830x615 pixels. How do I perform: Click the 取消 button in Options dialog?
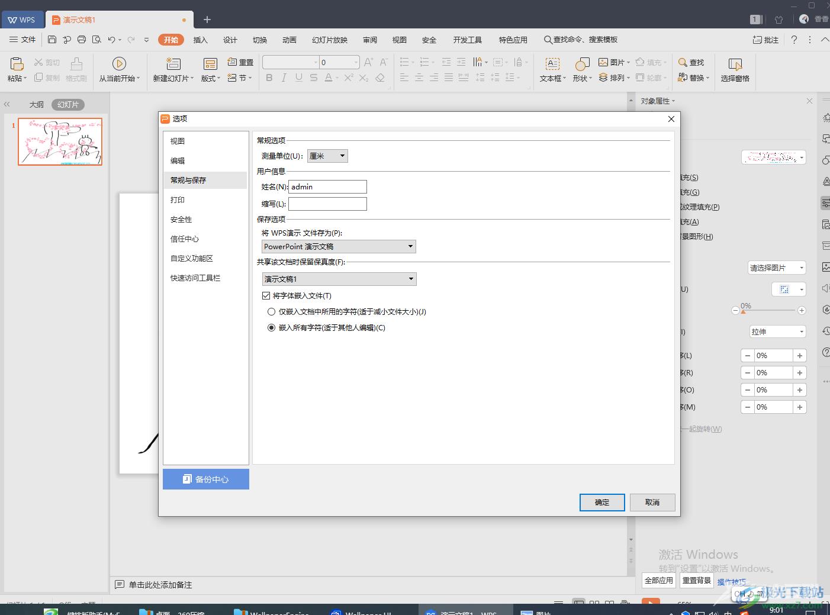(x=652, y=502)
